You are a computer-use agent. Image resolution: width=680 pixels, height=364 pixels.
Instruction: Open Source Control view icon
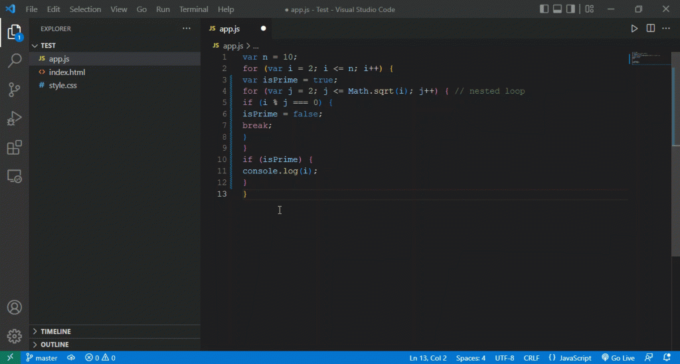(15, 90)
